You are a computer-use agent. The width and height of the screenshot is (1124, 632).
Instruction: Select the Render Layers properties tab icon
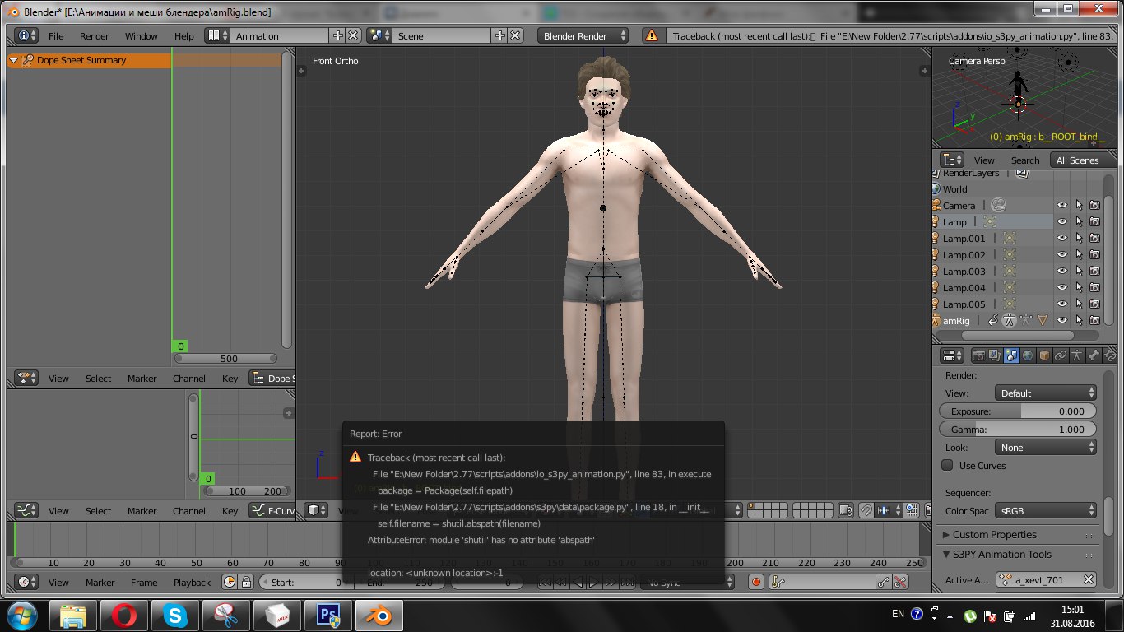pos(996,355)
